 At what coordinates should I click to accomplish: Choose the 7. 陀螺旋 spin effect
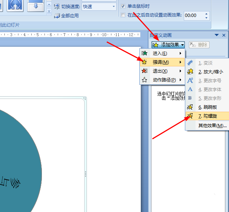207,116
